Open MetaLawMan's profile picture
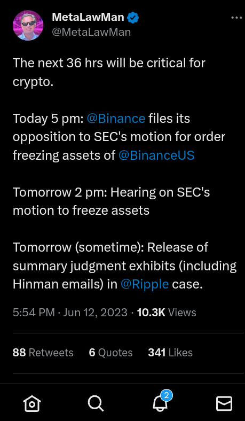Screen dimensions: 245x421 click(28, 25)
